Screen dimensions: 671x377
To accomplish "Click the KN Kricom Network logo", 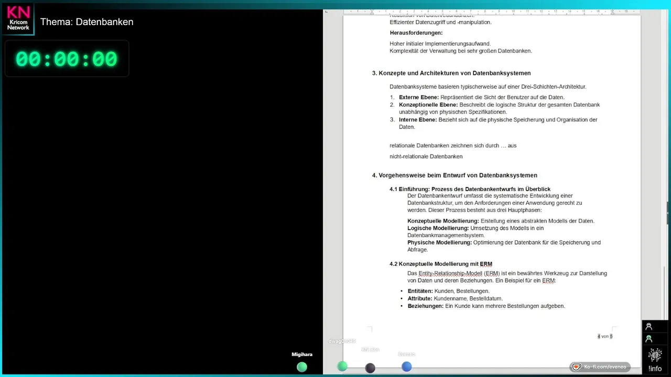I will (x=18, y=18).
